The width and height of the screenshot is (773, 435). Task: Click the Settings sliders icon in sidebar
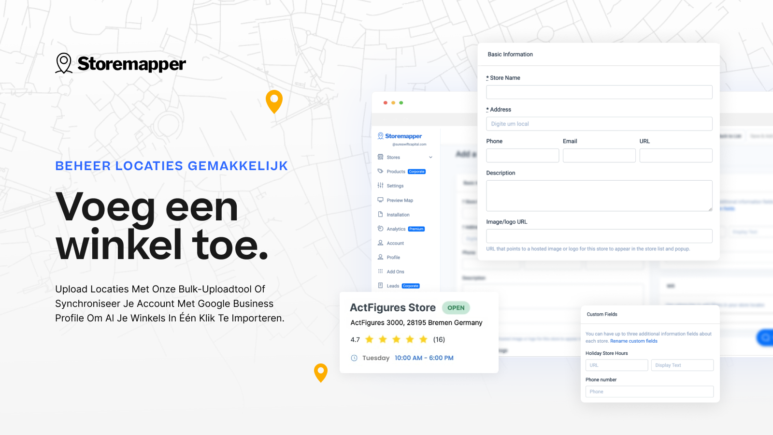(380, 186)
